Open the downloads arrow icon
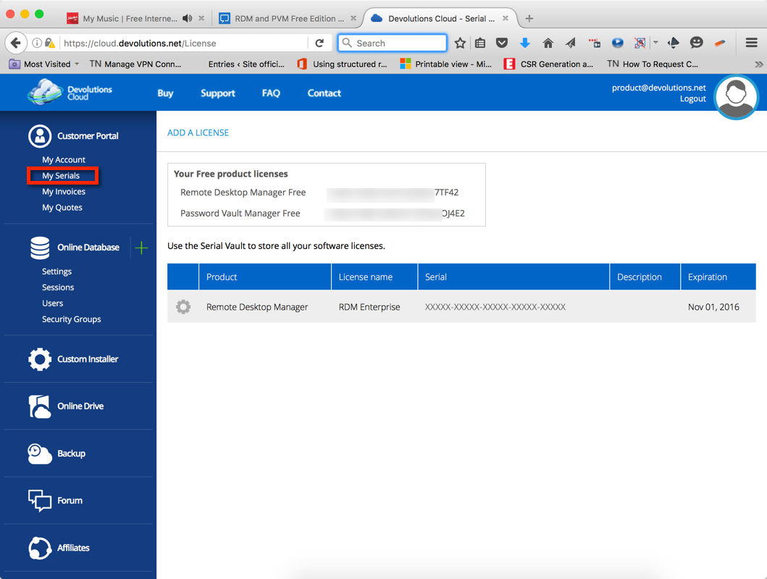The width and height of the screenshot is (767, 579). pyautogui.click(x=525, y=43)
